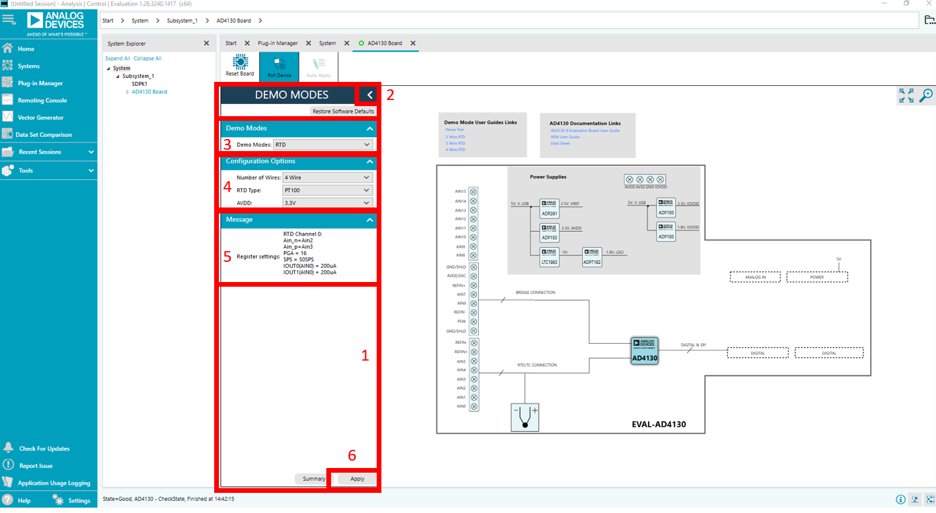The height and width of the screenshot is (513, 936).
Task: Collapse the Message section
Action: [369, 220]
